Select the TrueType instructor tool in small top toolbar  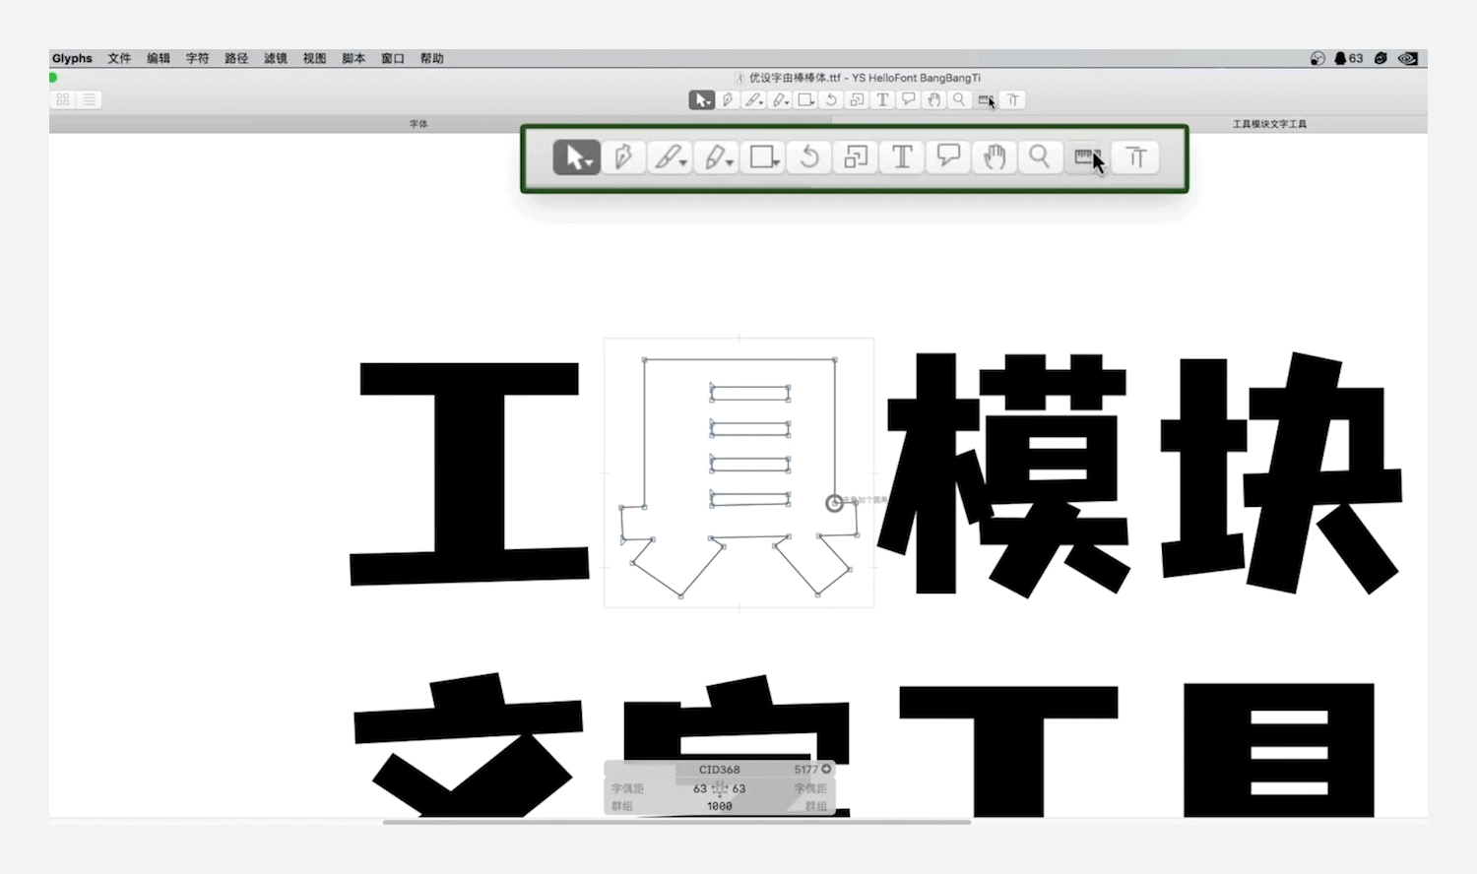[x=1012, y=99]
